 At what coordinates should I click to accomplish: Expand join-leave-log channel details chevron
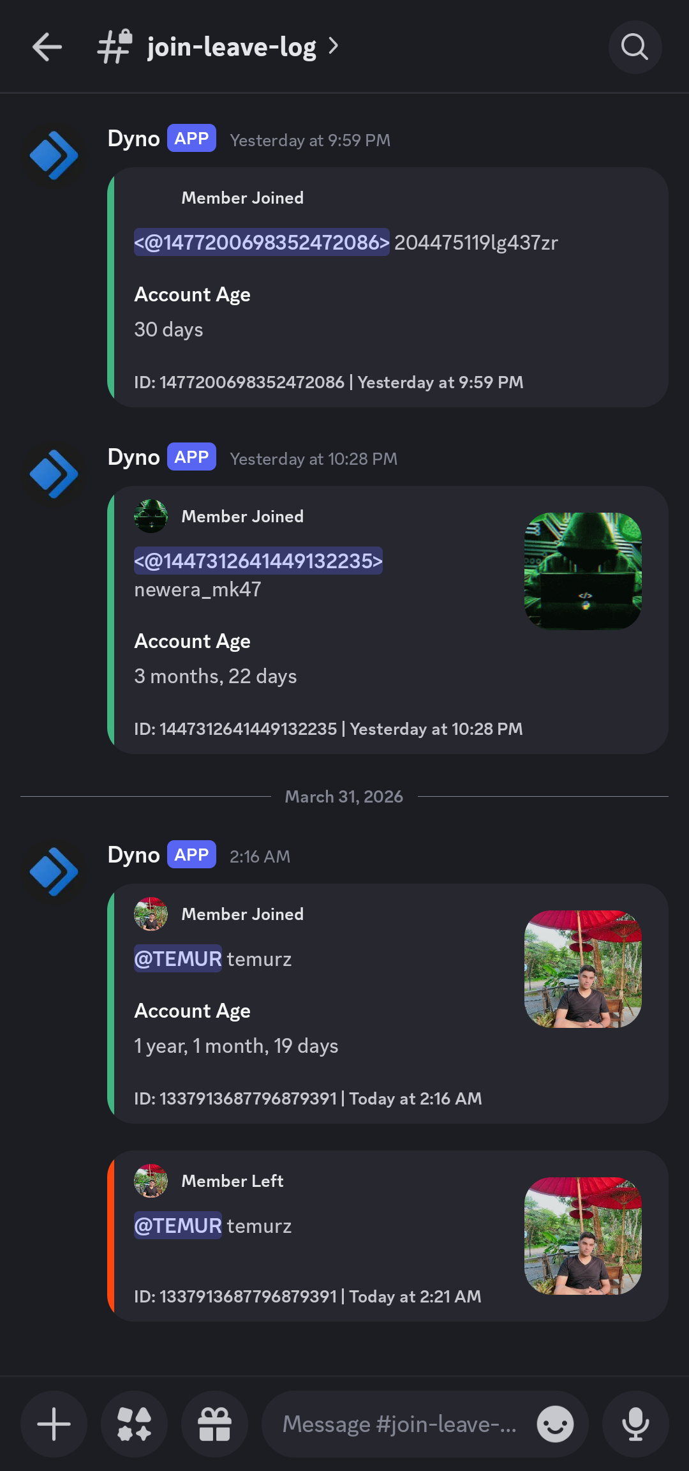(333, 46)
